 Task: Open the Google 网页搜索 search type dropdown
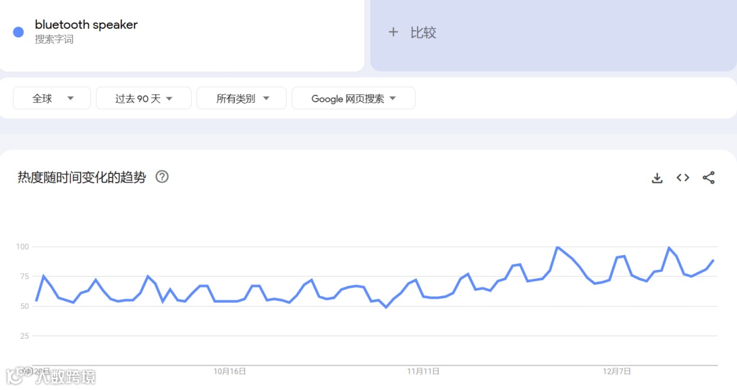coord(353,98)
